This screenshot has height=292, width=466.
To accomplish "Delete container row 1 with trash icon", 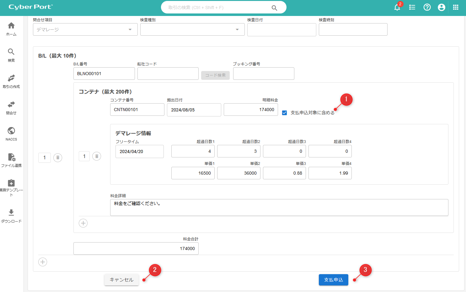I will pyautogui.click(x=97, y=156).
